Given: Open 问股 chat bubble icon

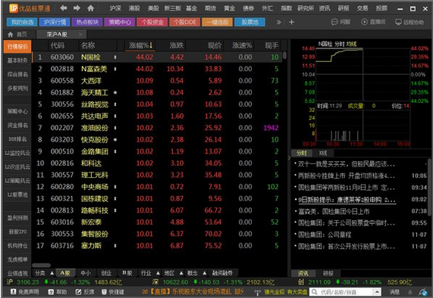Looking at the screenshot, I should [x=334, y=22].
